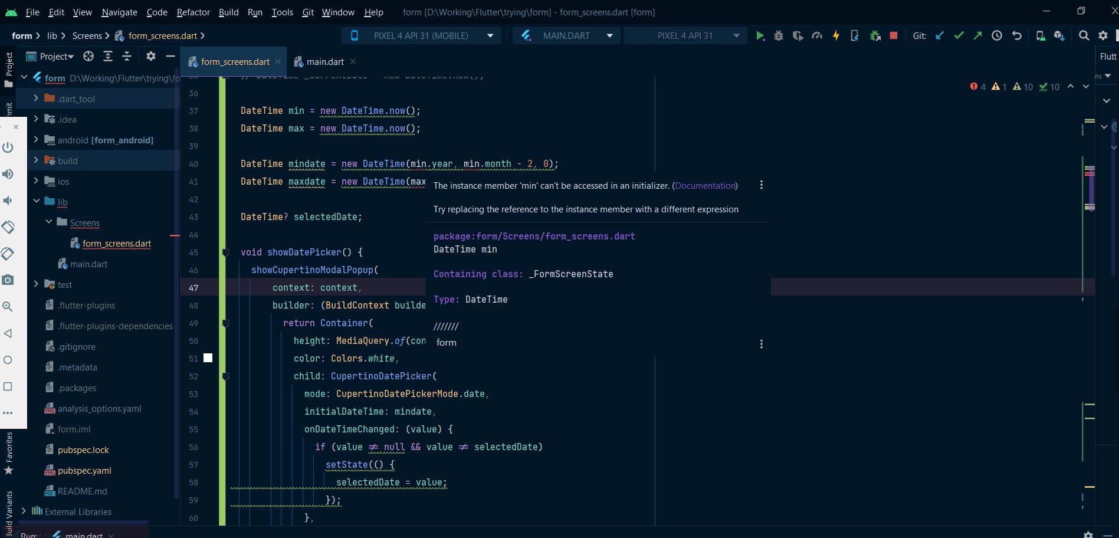Image resolution: width=1119 pixels, height=538 pixels.
Task: Close the main.dart editor tab
Action: coord(353,61)
